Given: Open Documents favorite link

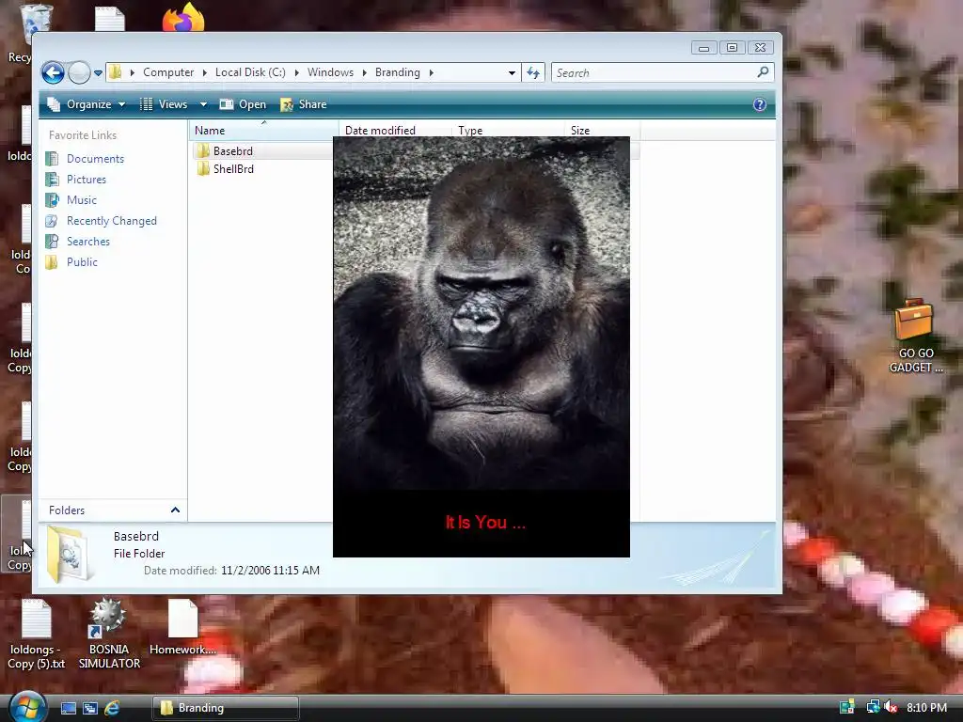Looking at the screenshot, I should (x=85, y=158).
